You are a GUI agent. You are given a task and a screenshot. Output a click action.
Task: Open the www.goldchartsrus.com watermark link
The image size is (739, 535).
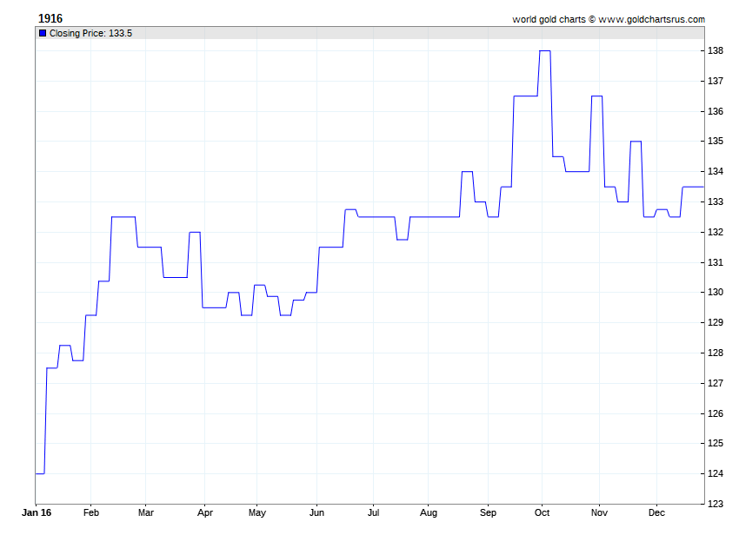[x=651, y=19]
